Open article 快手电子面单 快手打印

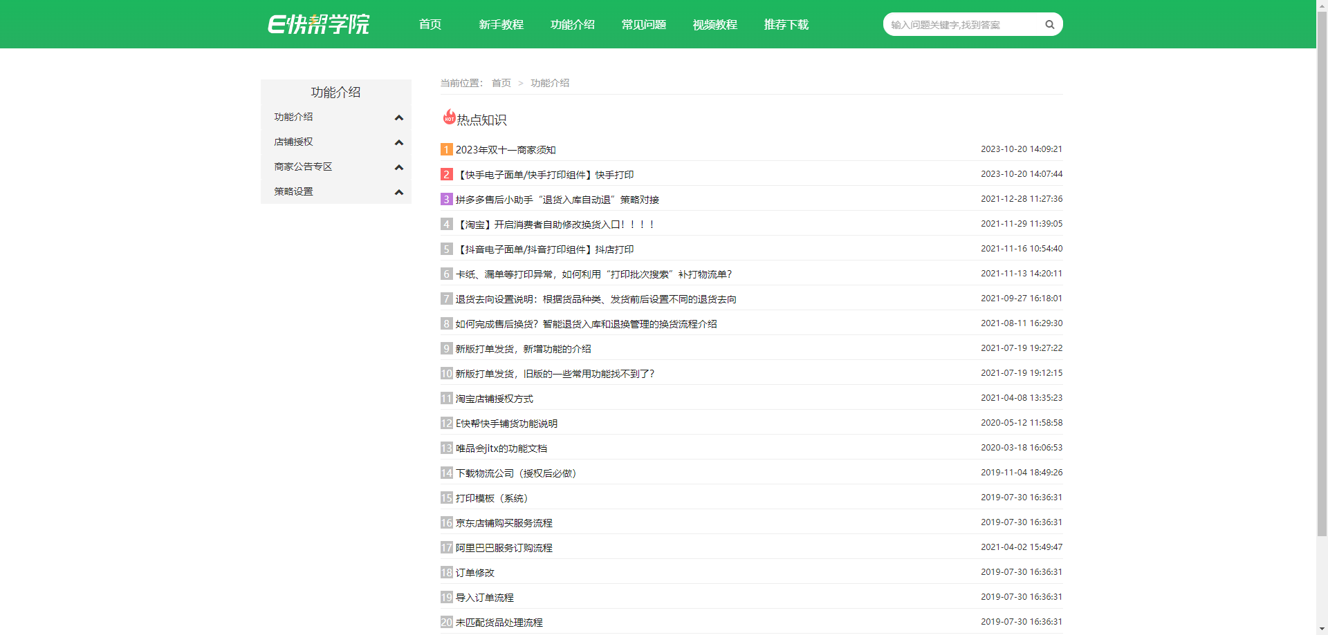coord(545,175)
